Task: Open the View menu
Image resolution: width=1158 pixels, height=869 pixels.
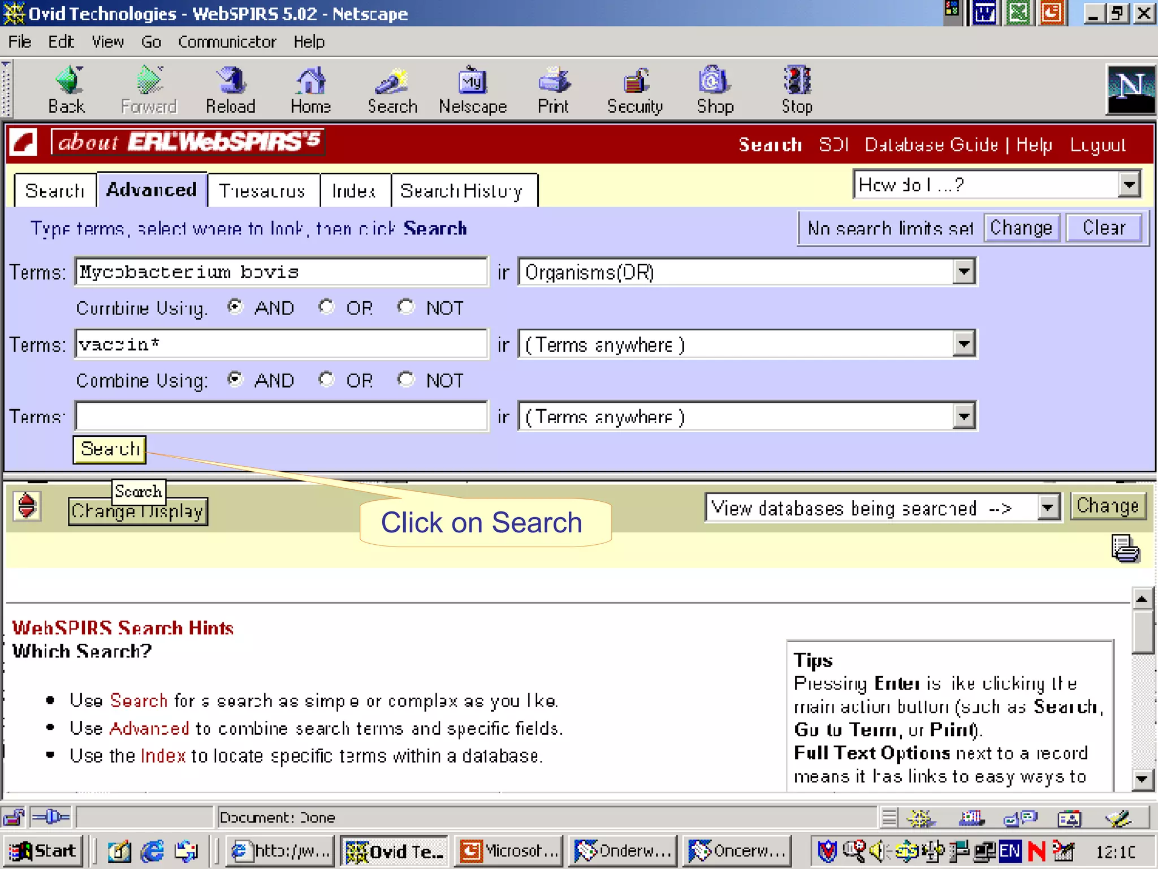Action: (x=108, y=42)
